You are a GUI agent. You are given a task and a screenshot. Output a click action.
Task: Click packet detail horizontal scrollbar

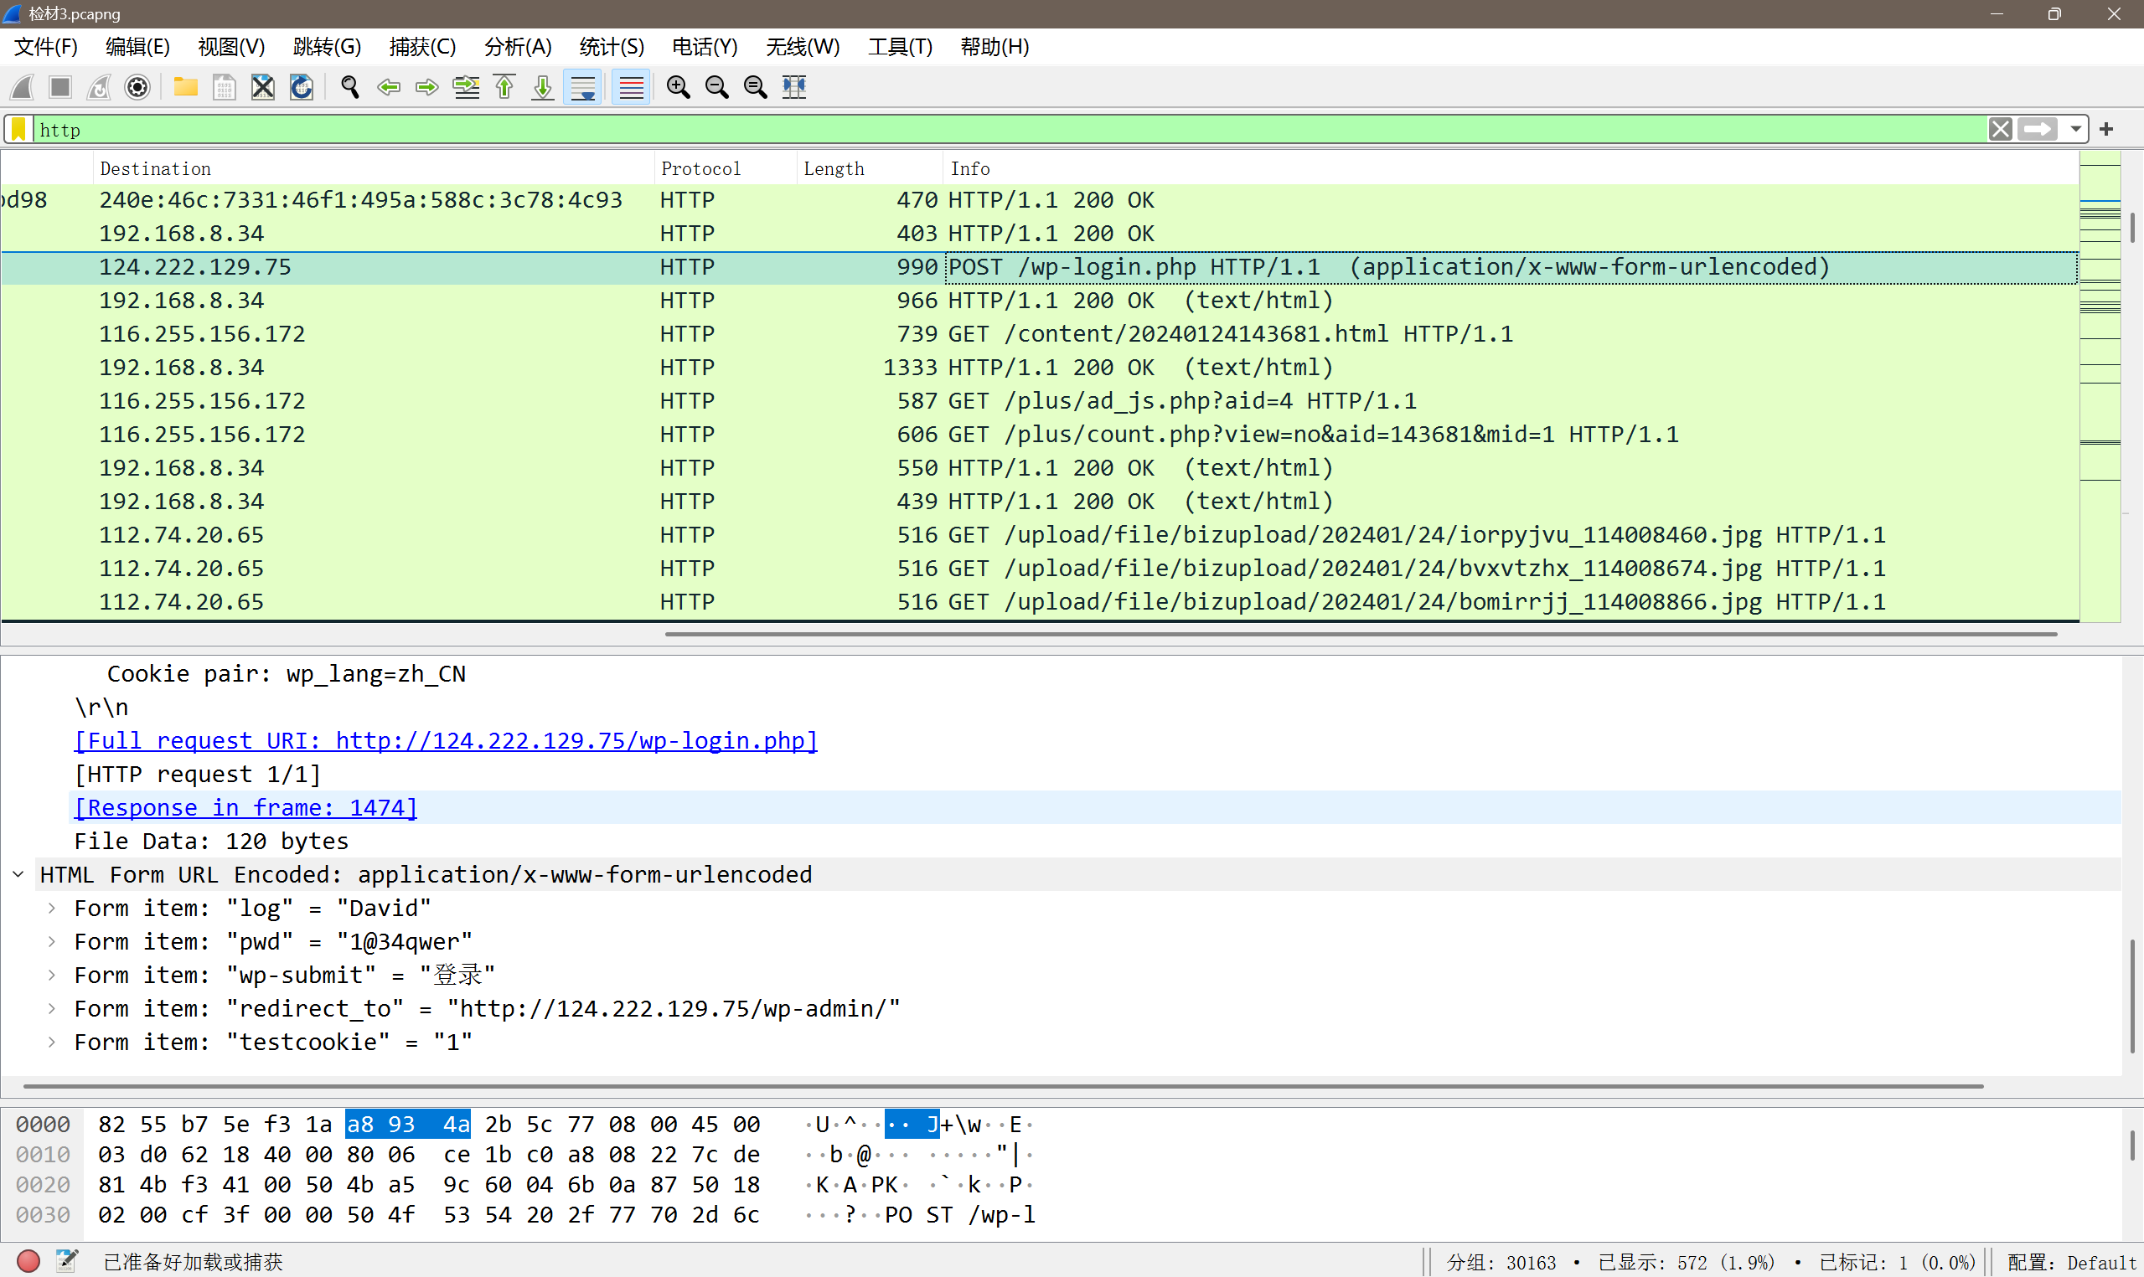[x=1003, y=1086]
